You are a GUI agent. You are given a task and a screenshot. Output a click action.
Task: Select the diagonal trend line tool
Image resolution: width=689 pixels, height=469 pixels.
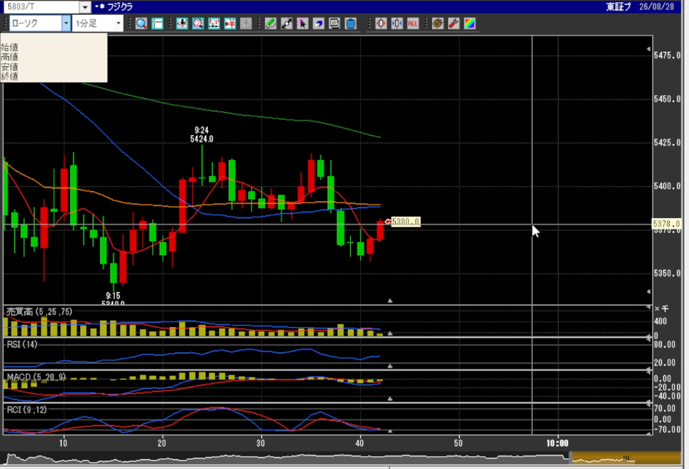(x=287, y=24)
